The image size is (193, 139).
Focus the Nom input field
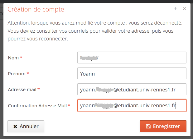132,58
